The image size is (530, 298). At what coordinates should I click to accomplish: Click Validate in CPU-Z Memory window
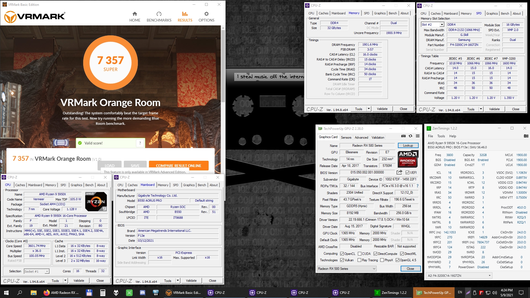coord(382,109)
